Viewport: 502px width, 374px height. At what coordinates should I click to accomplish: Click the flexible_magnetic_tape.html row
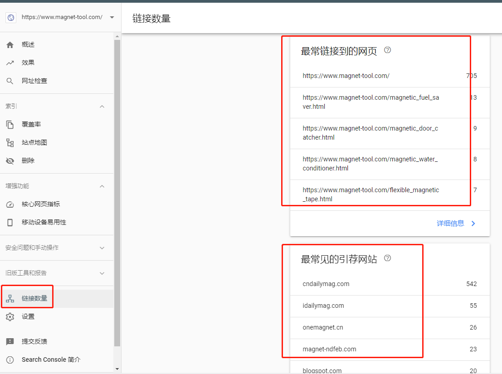[x=390, y=194]
